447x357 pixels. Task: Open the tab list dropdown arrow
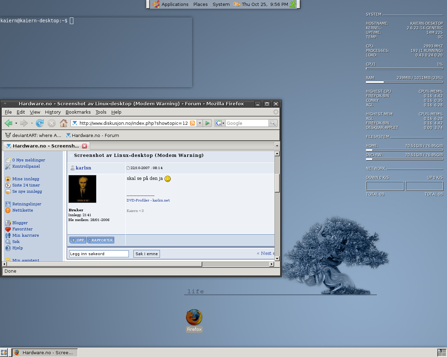[277, 146]
